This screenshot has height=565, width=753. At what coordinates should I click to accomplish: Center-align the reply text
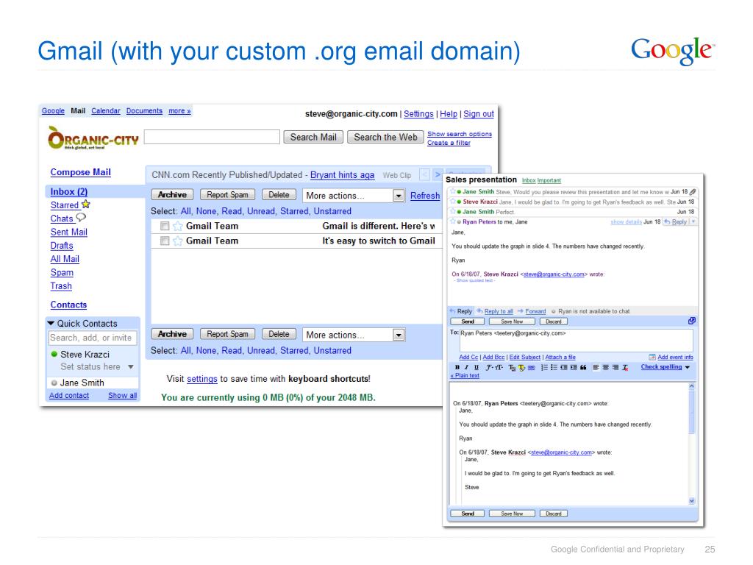click(606, 368)
